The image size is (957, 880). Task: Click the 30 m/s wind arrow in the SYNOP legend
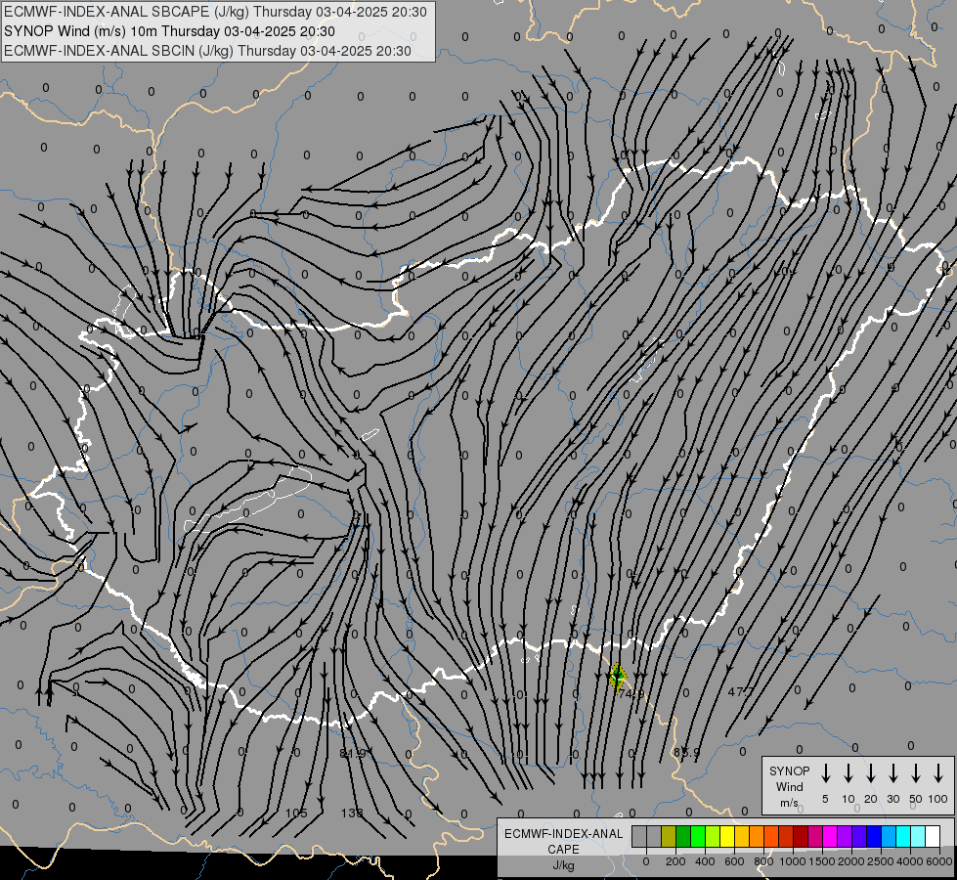click(x=892, y=773)
